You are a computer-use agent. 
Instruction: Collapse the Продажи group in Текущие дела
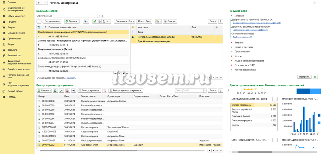(232, 16)
